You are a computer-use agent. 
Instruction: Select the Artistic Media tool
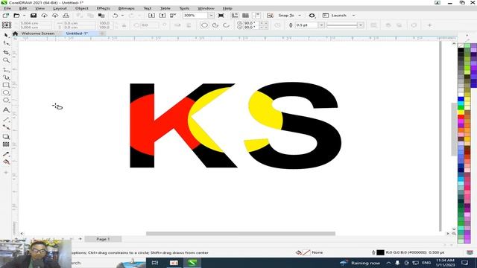point(6,77)
